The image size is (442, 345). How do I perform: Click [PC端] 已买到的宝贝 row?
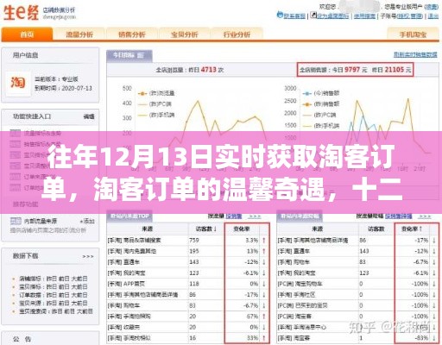click(x=358, y=305)
